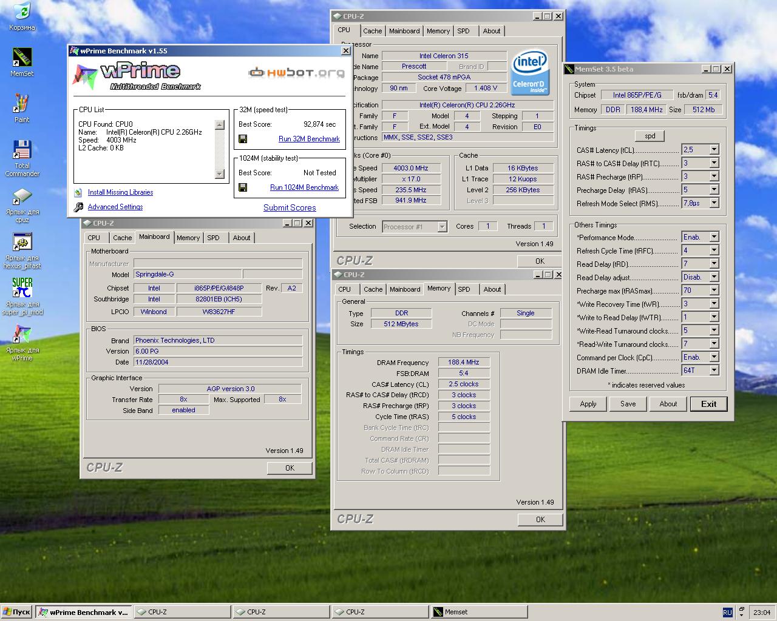Switch to wPrime Benchmark taskbar button
The height and width of the screenshot is (621, 777).
tap(83, 612)
